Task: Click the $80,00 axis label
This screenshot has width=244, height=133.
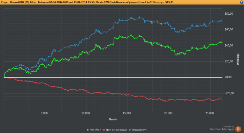Action: point(229,14)
